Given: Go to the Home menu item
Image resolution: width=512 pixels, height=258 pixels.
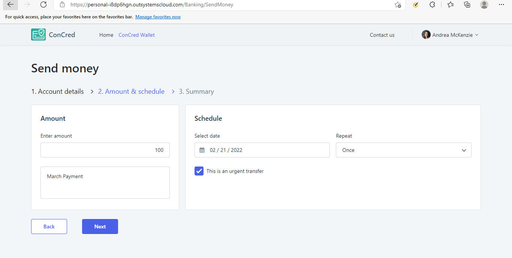Looking at the screenshot, I should click(x=106, y=35).
